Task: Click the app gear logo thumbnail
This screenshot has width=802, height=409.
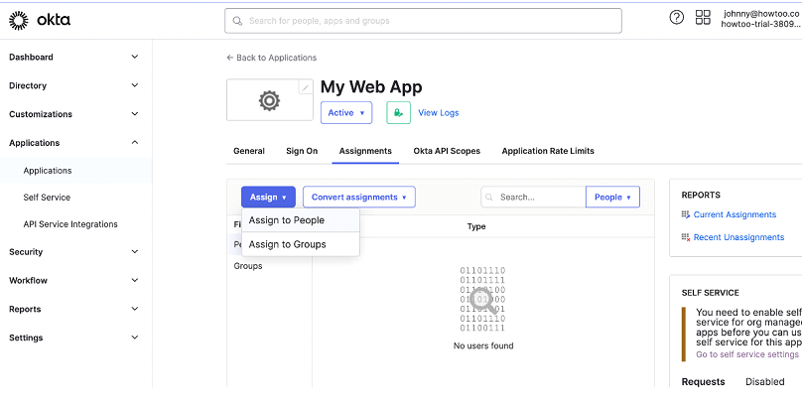Action: [269, 100]
